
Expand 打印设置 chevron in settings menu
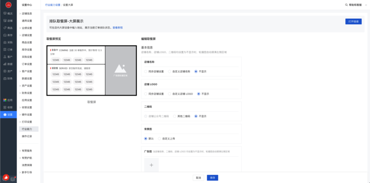(x=20, y=122)
